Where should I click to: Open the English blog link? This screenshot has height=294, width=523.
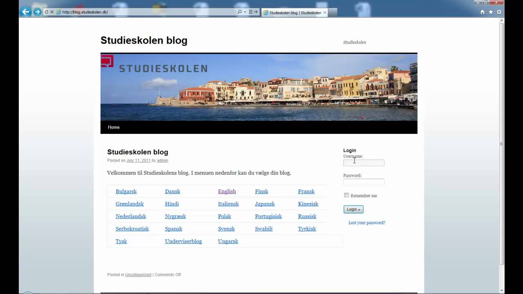pos(227,192)
